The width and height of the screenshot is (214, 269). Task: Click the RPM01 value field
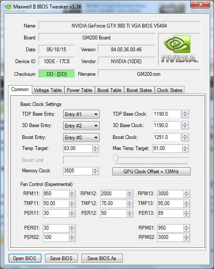[x=170, y=228]
